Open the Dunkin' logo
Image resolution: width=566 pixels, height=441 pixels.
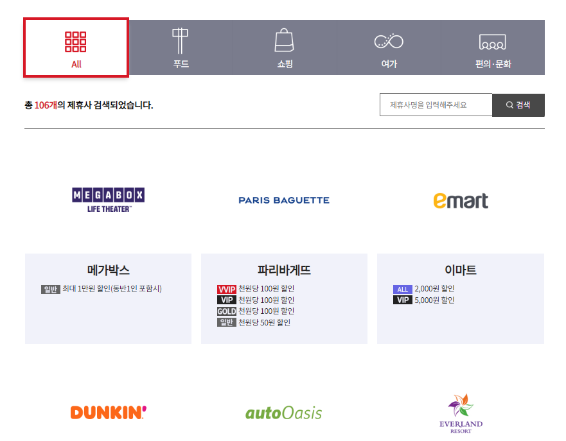[x=109, y=412]
